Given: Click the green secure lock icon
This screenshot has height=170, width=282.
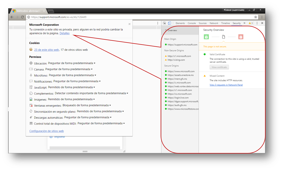Looking at the screenshot, I should point(206,37).
